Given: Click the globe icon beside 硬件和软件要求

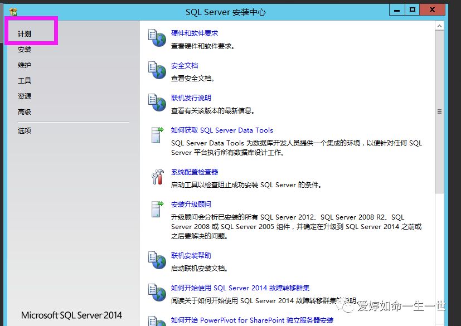Looking at the screenshot, I should click(x=157, y=38).
